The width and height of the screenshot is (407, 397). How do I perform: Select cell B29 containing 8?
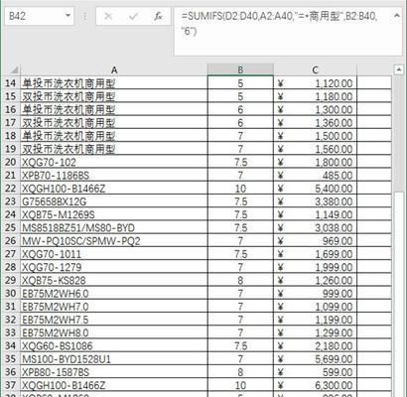pyautogui.click(x=240, y=280)
